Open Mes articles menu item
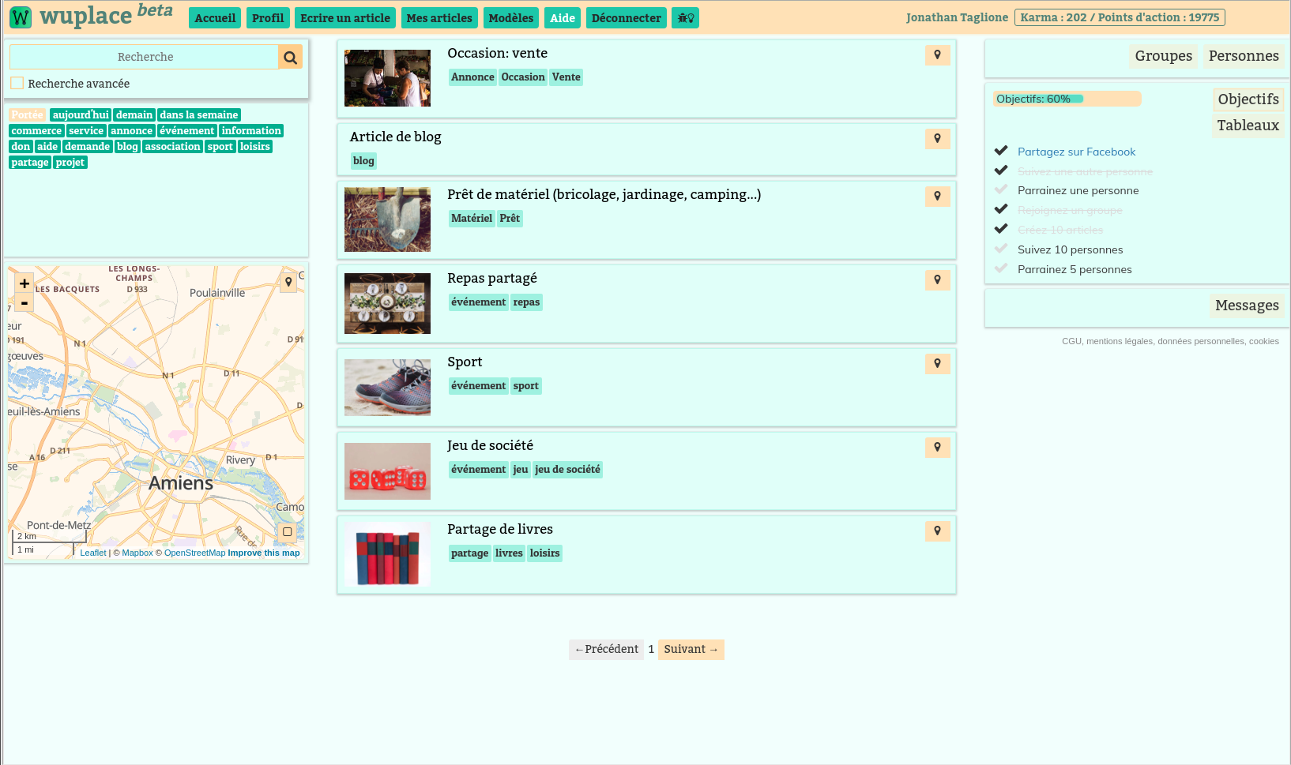Viewport: 1291px width, 765px height. coord(439,18)
